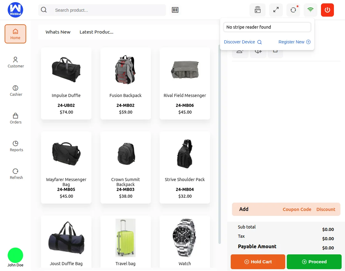Add Rival Field Messenger to cart
Viewport: 345px width, 271px height.
185,83
